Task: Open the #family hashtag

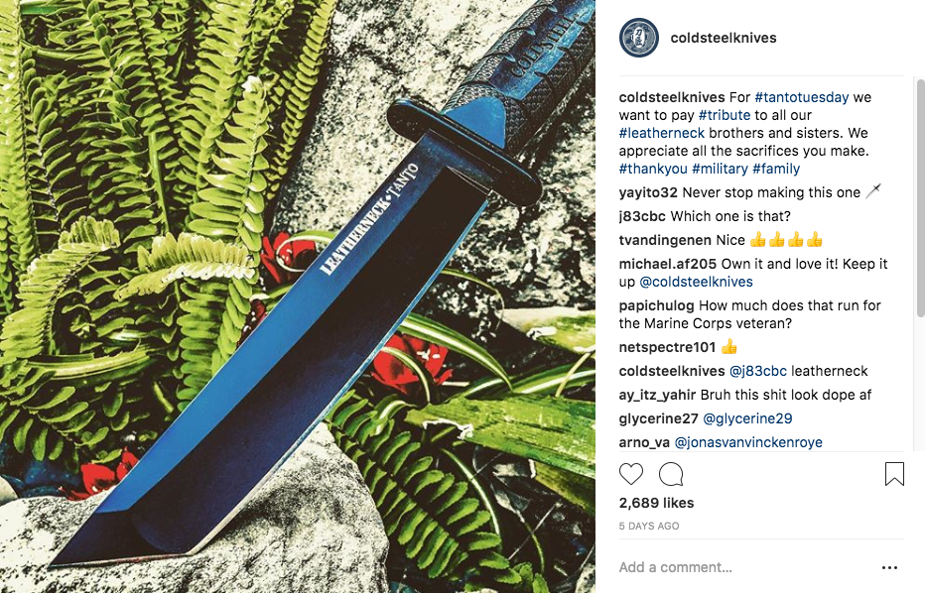Action: (776, 169)
